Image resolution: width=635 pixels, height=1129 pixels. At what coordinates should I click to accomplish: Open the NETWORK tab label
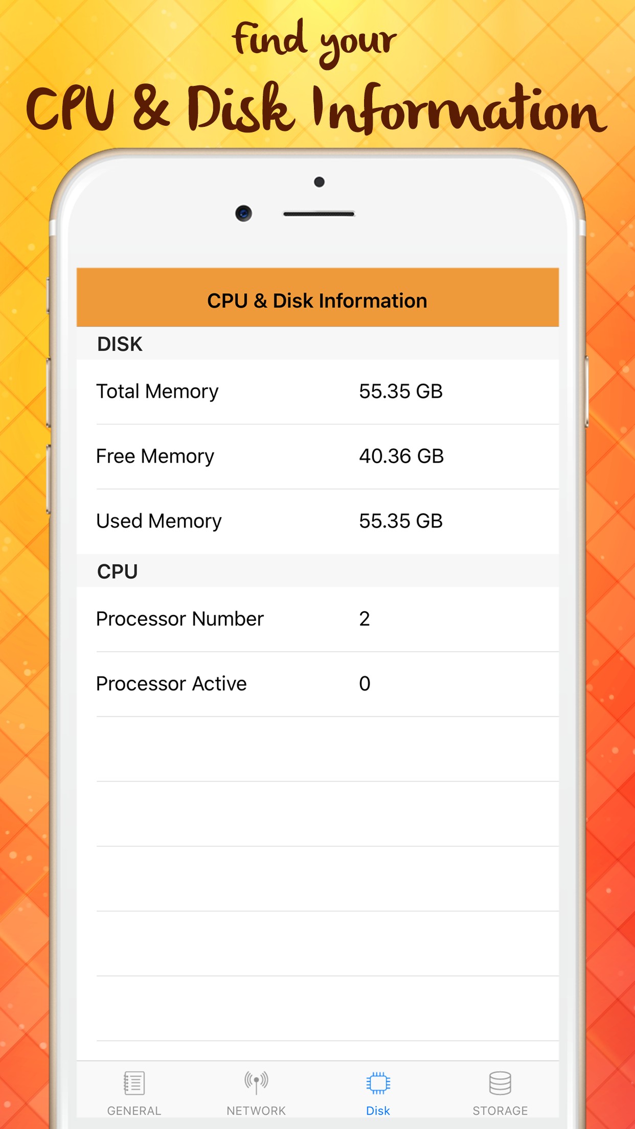coord(256,1111)
